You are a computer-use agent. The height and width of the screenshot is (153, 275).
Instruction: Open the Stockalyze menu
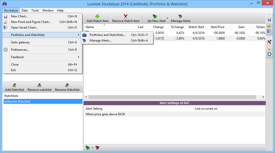[11, 10]
